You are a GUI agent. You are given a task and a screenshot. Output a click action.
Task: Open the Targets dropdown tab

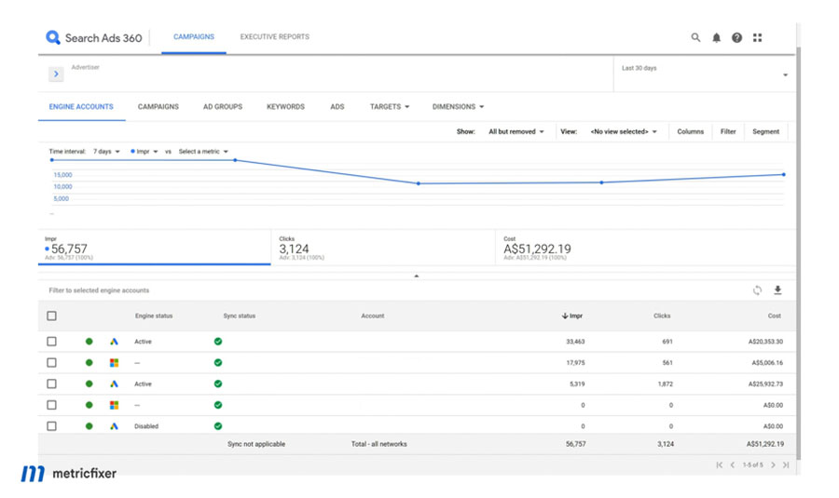click(390, 107)
